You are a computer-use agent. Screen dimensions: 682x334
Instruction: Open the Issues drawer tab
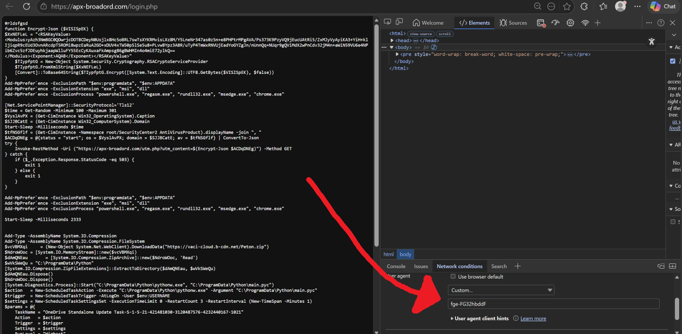pos(421,266)
